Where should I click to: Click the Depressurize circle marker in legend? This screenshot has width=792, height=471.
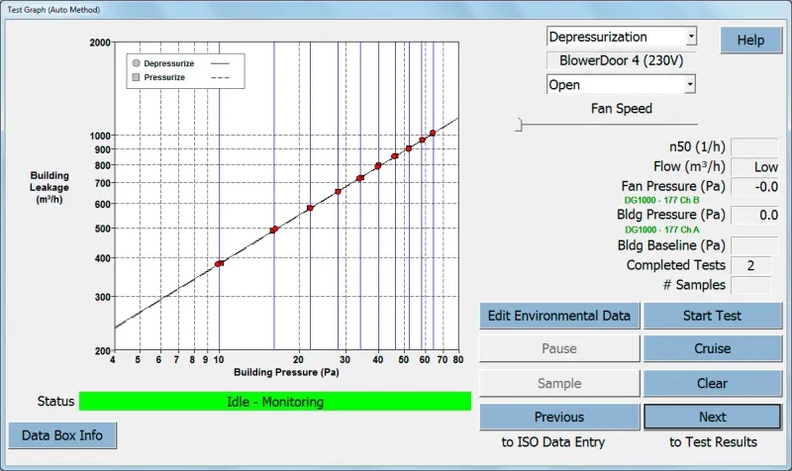pyautogui.click(x=136, y=63)
